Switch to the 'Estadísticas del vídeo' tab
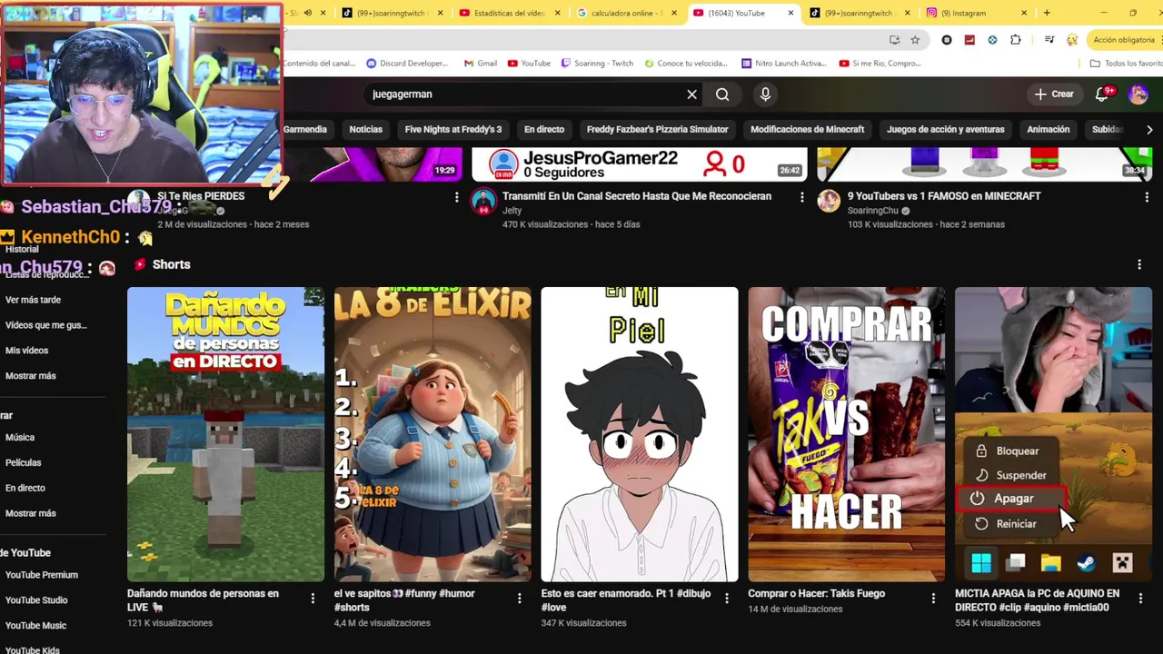This screenshot has height=654, width=1163. click(510, 13)
